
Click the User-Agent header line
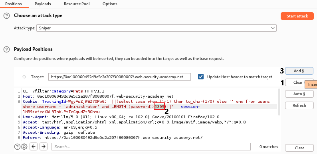point(121,117)
